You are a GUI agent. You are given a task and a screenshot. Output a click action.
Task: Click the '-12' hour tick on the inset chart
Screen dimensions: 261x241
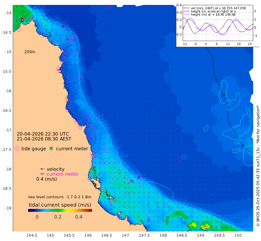[184, 44]
